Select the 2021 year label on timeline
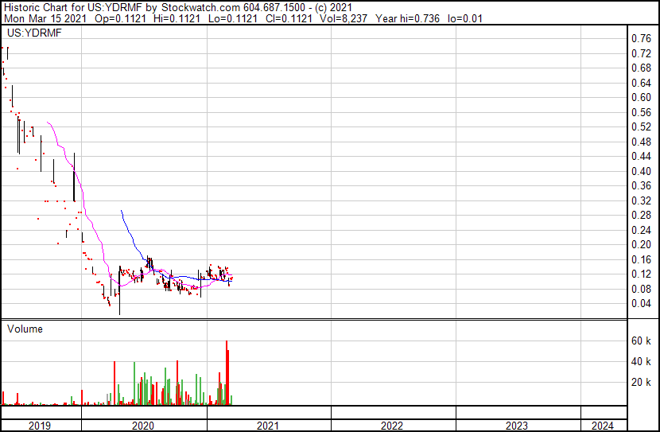Screen dimensions: 660x432 268,426
